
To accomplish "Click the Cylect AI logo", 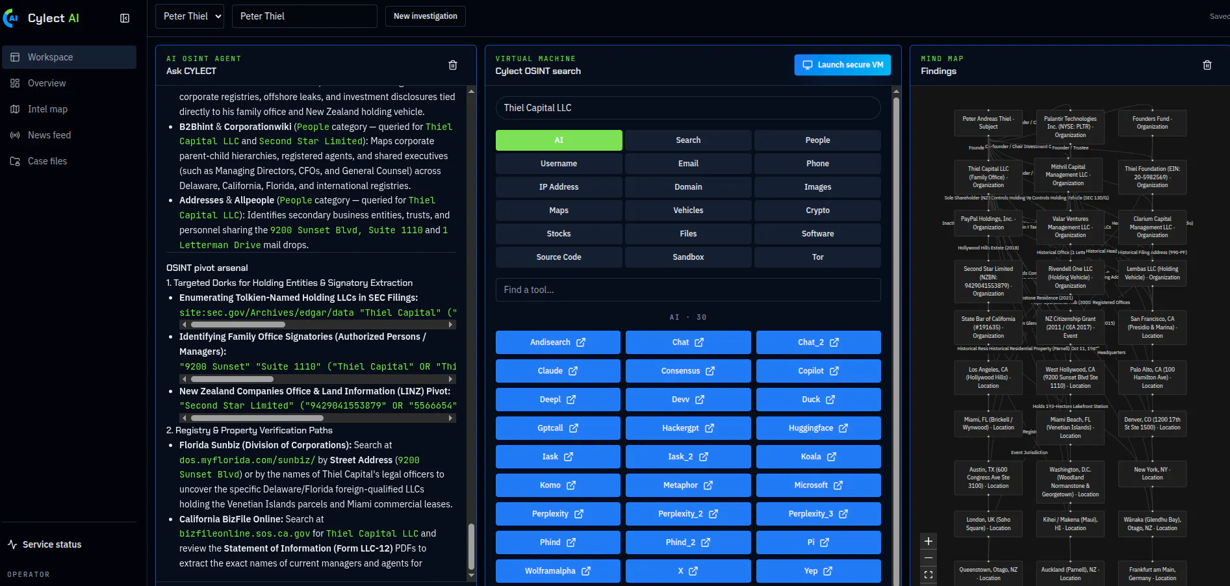I will coord(42,18).
